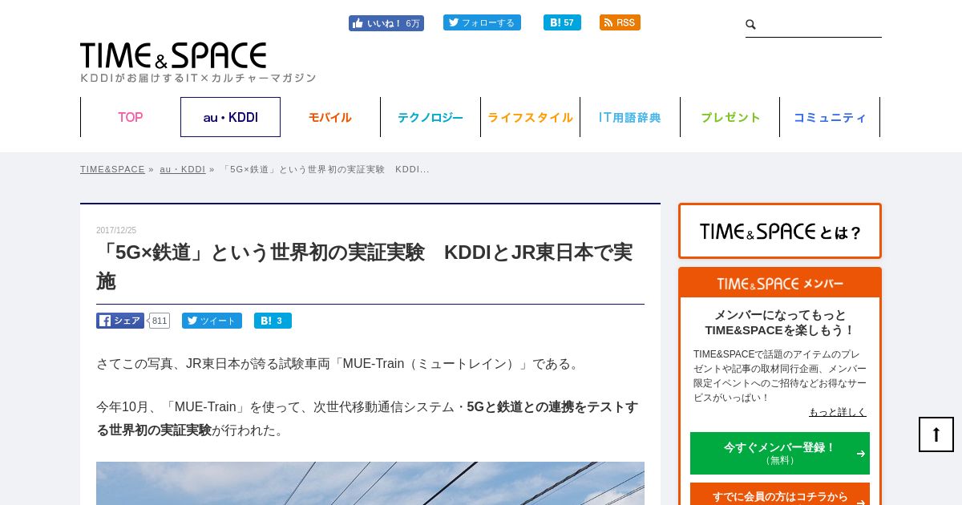Follow the TIME&SPACE breadcrumb link

112,169
